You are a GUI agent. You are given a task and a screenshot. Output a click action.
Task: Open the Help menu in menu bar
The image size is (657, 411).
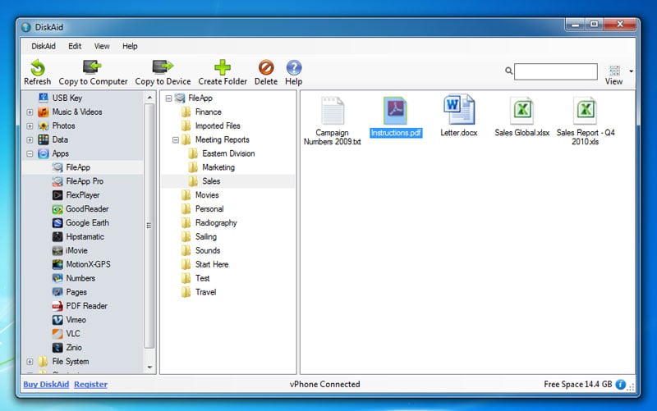[130, 46]
